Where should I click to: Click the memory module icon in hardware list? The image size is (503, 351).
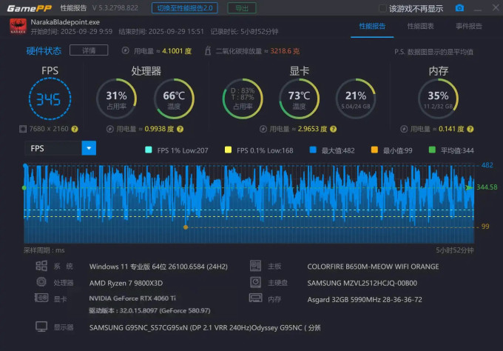point(256,298)
